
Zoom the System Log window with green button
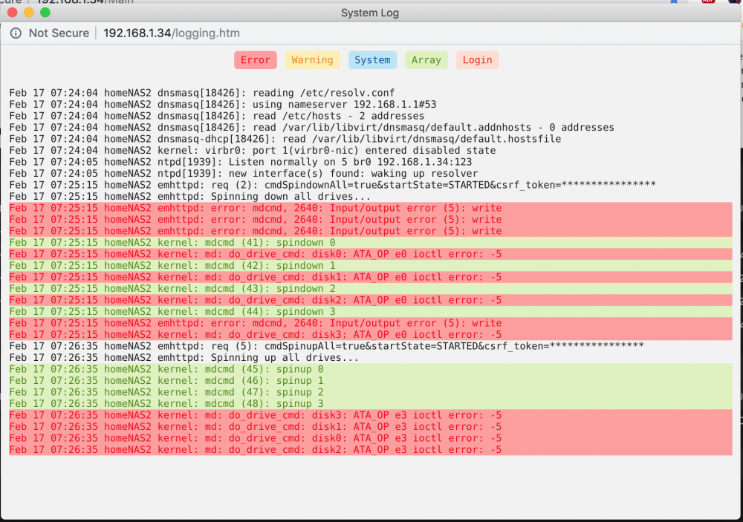pyautogui.click(x=45, y=13)
